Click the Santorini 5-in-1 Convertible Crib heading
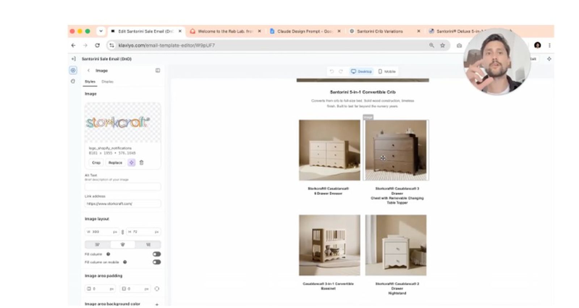The width and height of the screenshot is (579, 308). [363, 92]
